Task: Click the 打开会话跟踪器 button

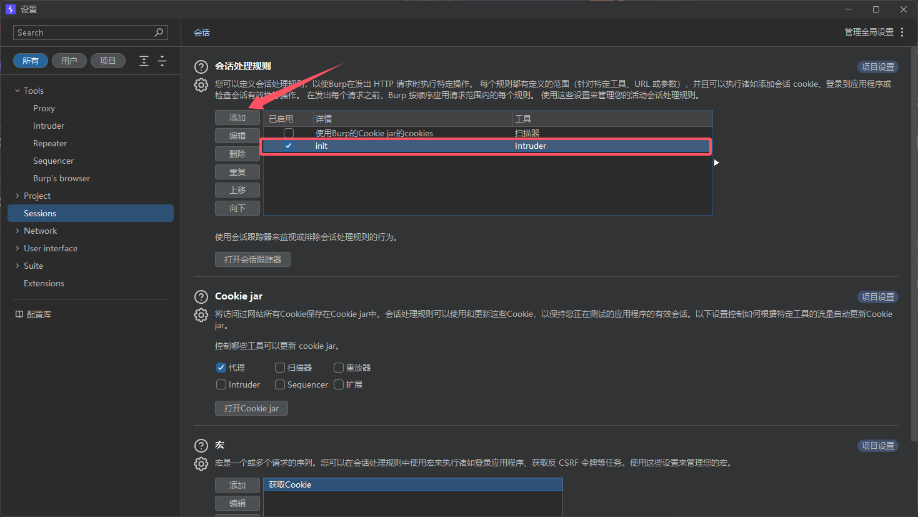Action: (252, 259)
